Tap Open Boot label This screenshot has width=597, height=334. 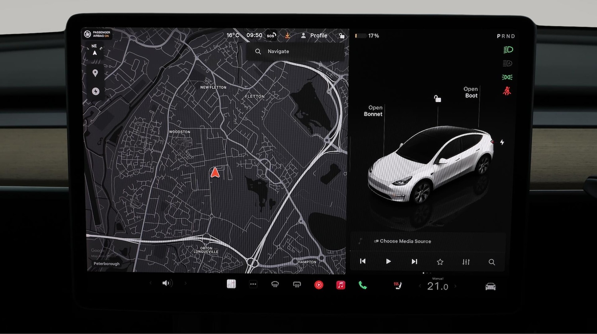pos(471,92)
